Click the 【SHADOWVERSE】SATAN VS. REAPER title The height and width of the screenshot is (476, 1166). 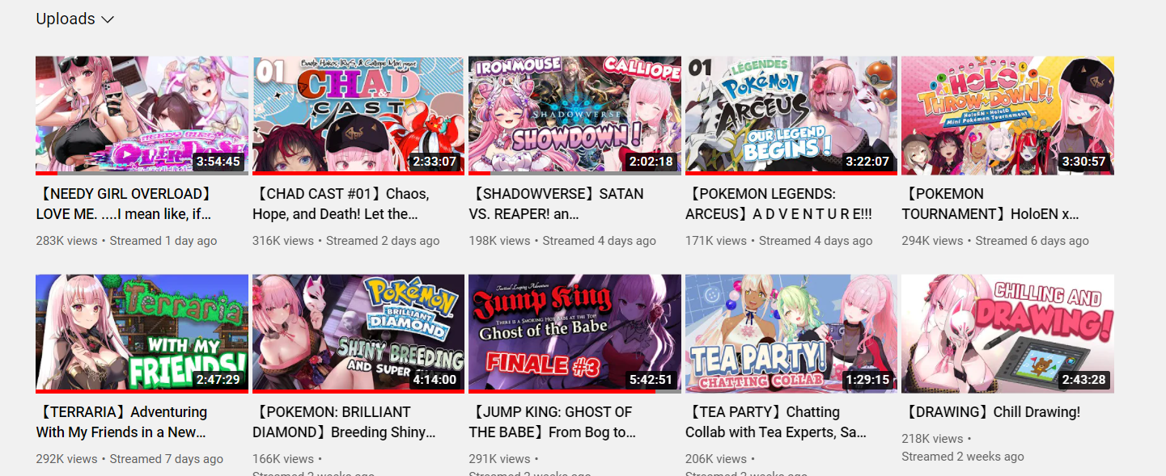pyautogui.click(x=558, y=204)
